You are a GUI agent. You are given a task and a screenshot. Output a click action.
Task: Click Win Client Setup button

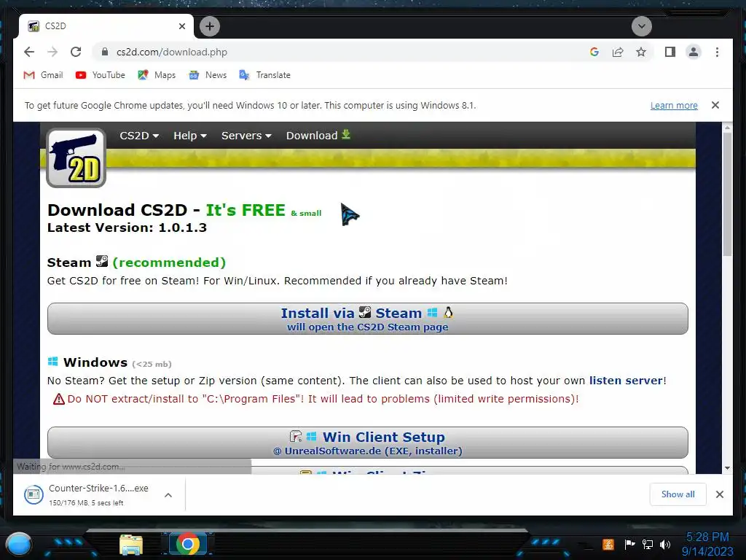[x=368, y=443]
